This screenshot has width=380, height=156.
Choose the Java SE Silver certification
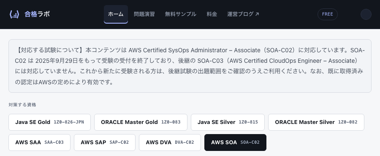(228, 122)
